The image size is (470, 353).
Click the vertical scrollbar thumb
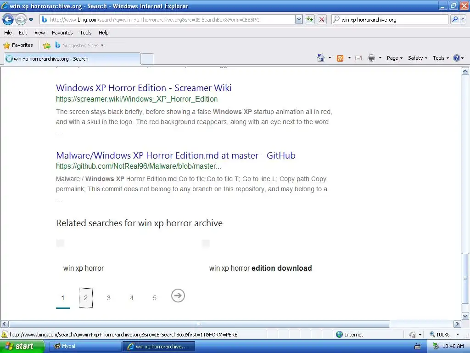click(465, 278)
